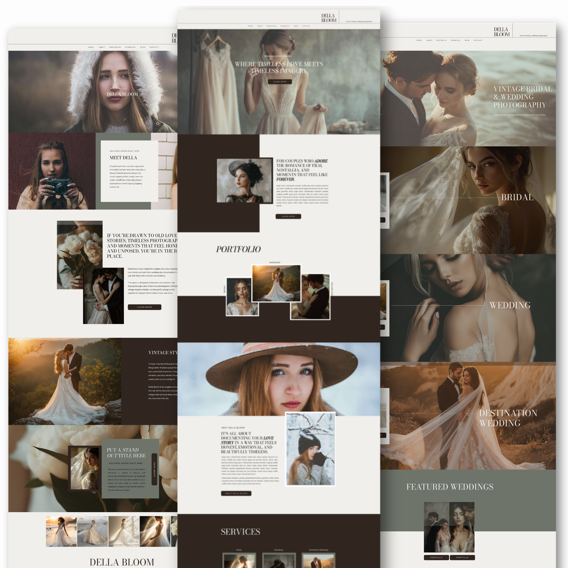Click the 'DELLA BLOOM' footer title on the left page
568x568 pixels.
click(122, 562)
